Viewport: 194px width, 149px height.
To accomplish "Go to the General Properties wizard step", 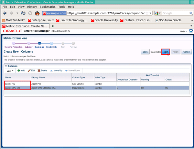I will (13, 47).
